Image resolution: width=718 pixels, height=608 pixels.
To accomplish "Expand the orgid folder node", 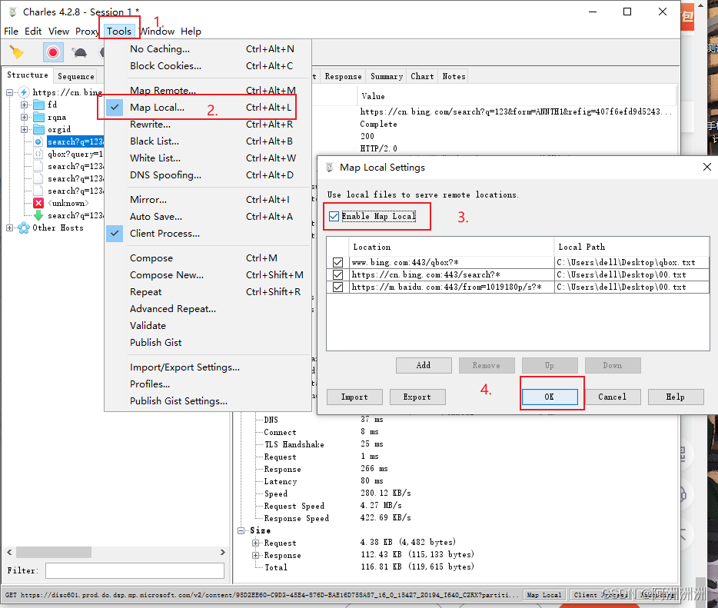I will pyautogui.click(x=24, y=130).
